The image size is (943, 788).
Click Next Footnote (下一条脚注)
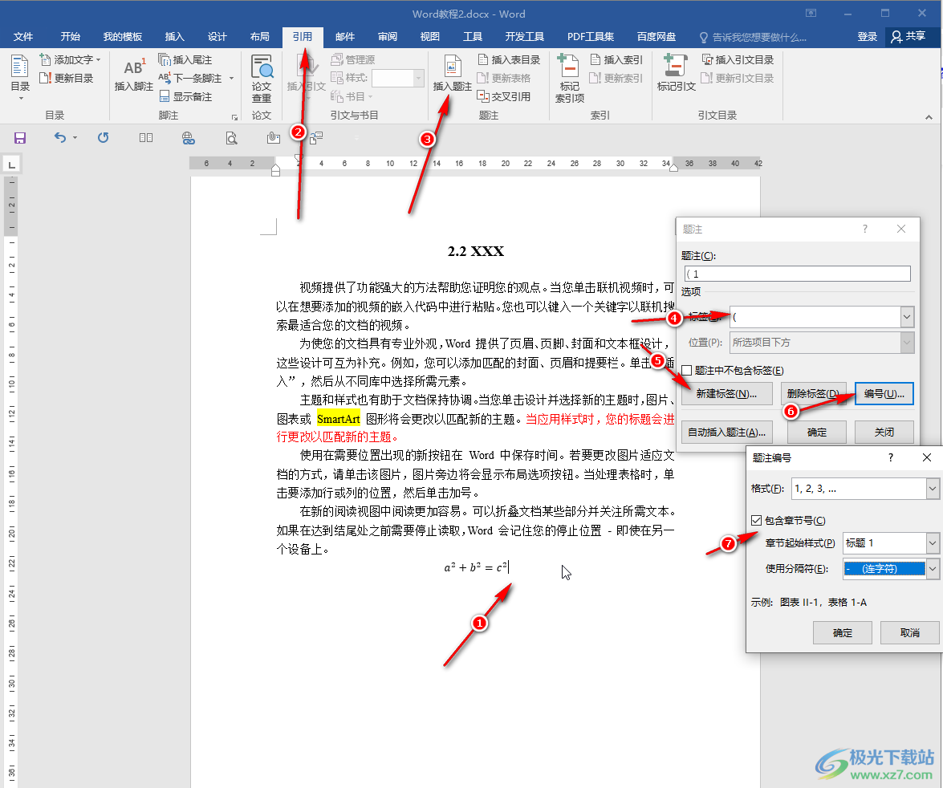point(190,78)
